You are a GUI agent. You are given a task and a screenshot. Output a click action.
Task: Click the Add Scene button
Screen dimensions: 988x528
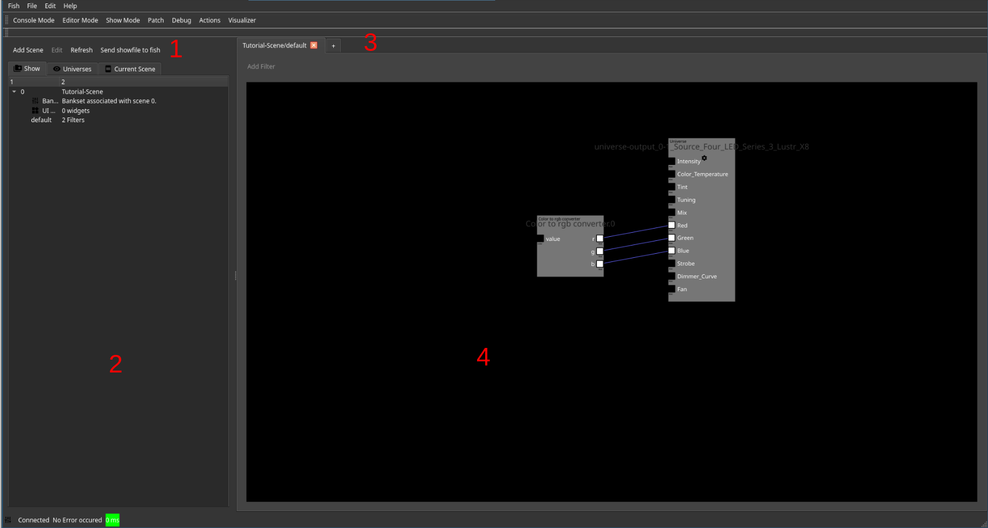click(28, 50)
